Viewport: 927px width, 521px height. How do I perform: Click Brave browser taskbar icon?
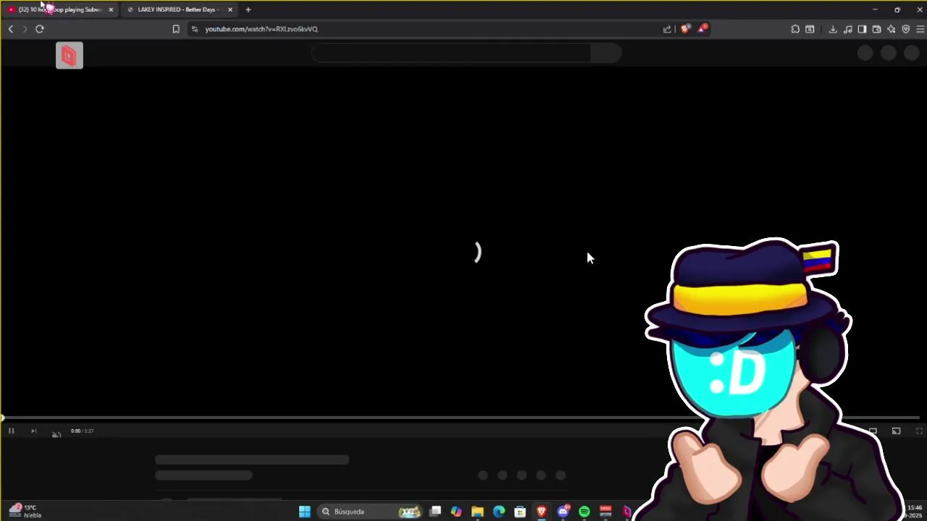542,512
